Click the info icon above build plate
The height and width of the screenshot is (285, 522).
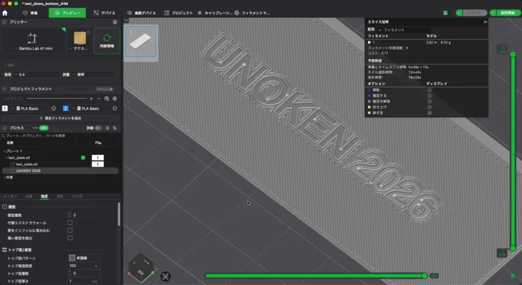coord(89,32)
